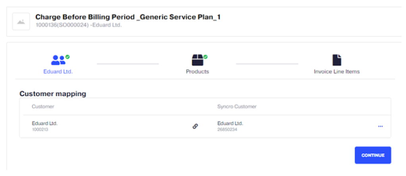Viewport: 406px width, 176px height.
Task: Go to Invoice Line Items step
Action: (336, 72)
